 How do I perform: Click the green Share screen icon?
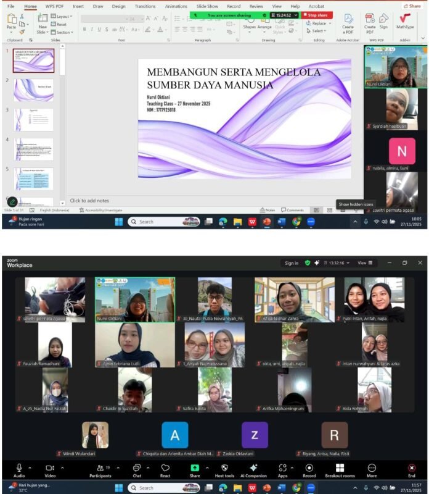click(x=195, y=468)
